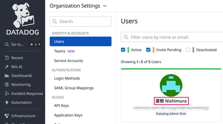This screenshot has height=124, width=223.
Task: Click the Showing 1–5 of 5 Users text
Action: [141, 62]
